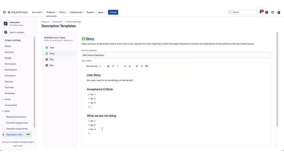Toggle bold formatting in description editor

pyautogui.click(x=108, y=66)
